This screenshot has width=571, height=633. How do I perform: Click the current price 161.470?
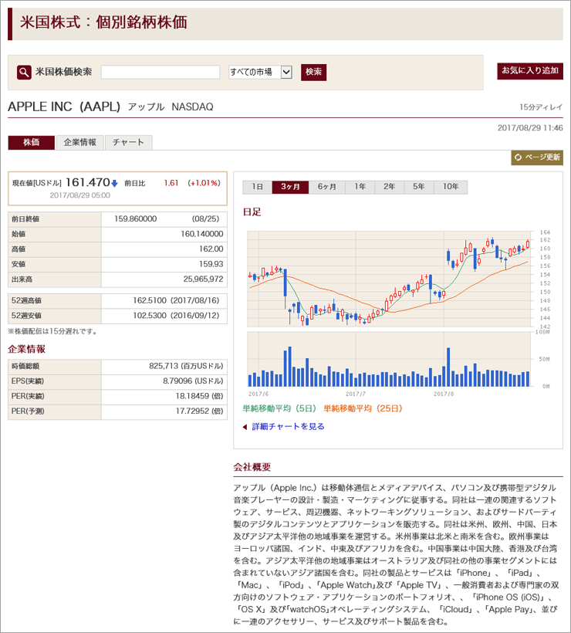point(87,182)
